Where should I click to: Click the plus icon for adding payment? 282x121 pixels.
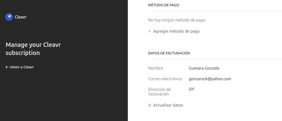149,31
